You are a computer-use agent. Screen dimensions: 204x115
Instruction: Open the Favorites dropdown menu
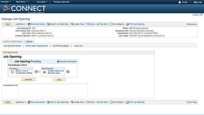coord(6,2)
